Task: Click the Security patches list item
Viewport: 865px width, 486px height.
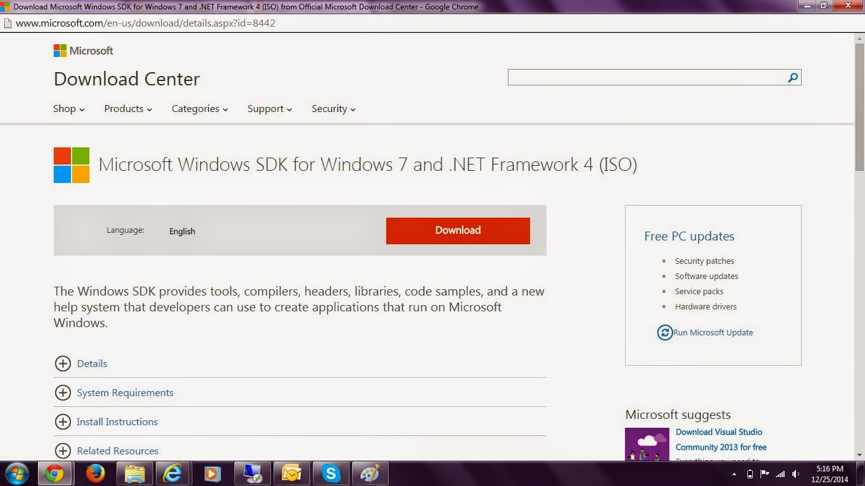Action: (x=704, y=261)
